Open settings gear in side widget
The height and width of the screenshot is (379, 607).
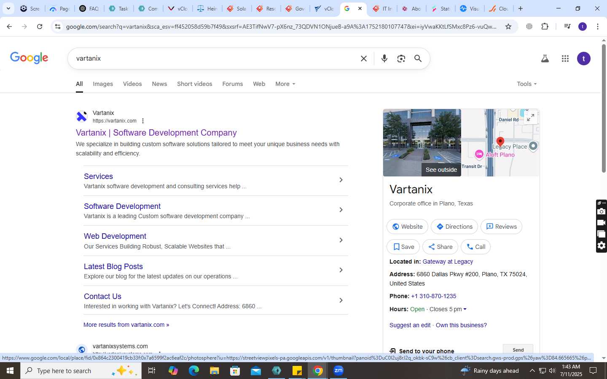pos(602,246)
